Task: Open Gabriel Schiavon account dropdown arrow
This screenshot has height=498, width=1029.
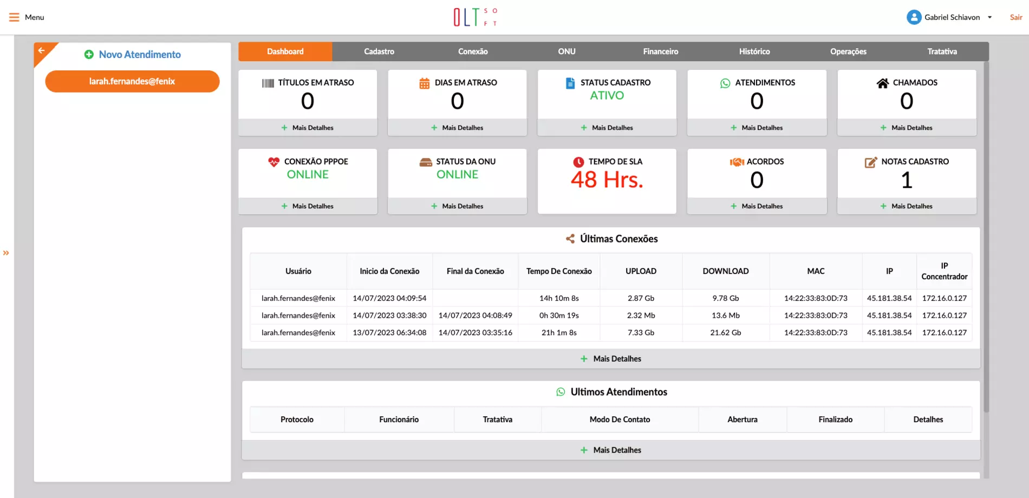Action: [989, 17]
